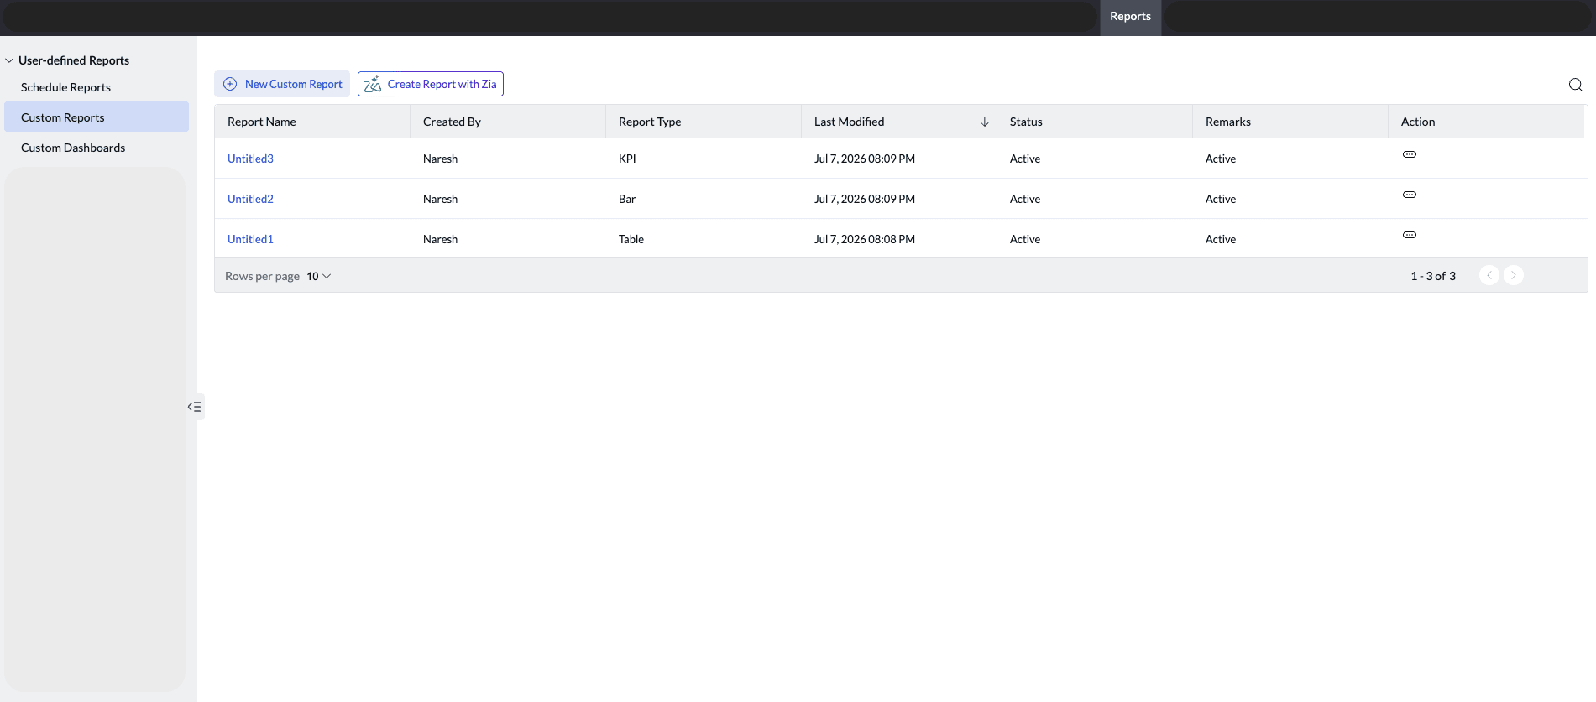Open the Untitled2 report link
The height and width of the screenshot is (702, 1596).
pos(250,199)
